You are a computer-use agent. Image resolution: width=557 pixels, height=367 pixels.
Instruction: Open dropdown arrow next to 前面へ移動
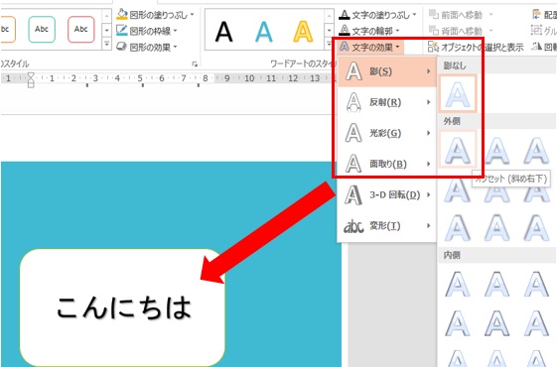click(490, 15)
